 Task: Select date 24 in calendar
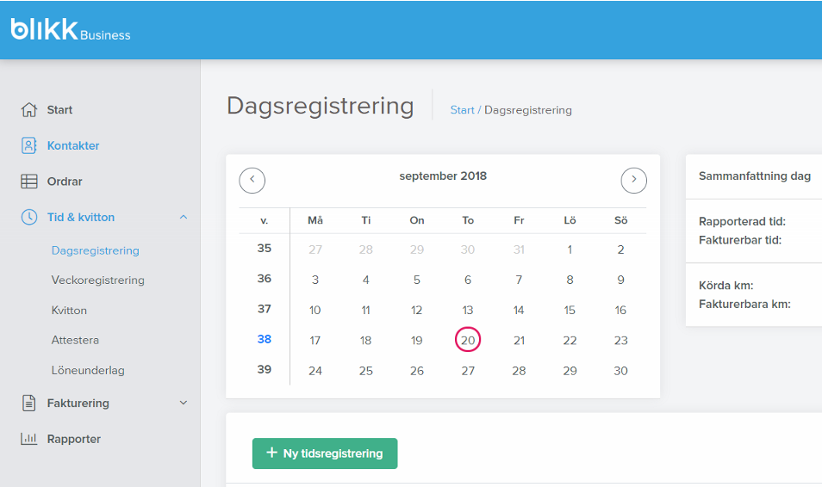315,371
